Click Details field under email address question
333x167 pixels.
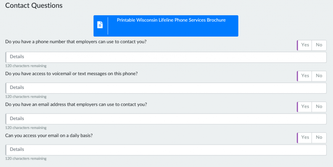click(x=166, y=119)
